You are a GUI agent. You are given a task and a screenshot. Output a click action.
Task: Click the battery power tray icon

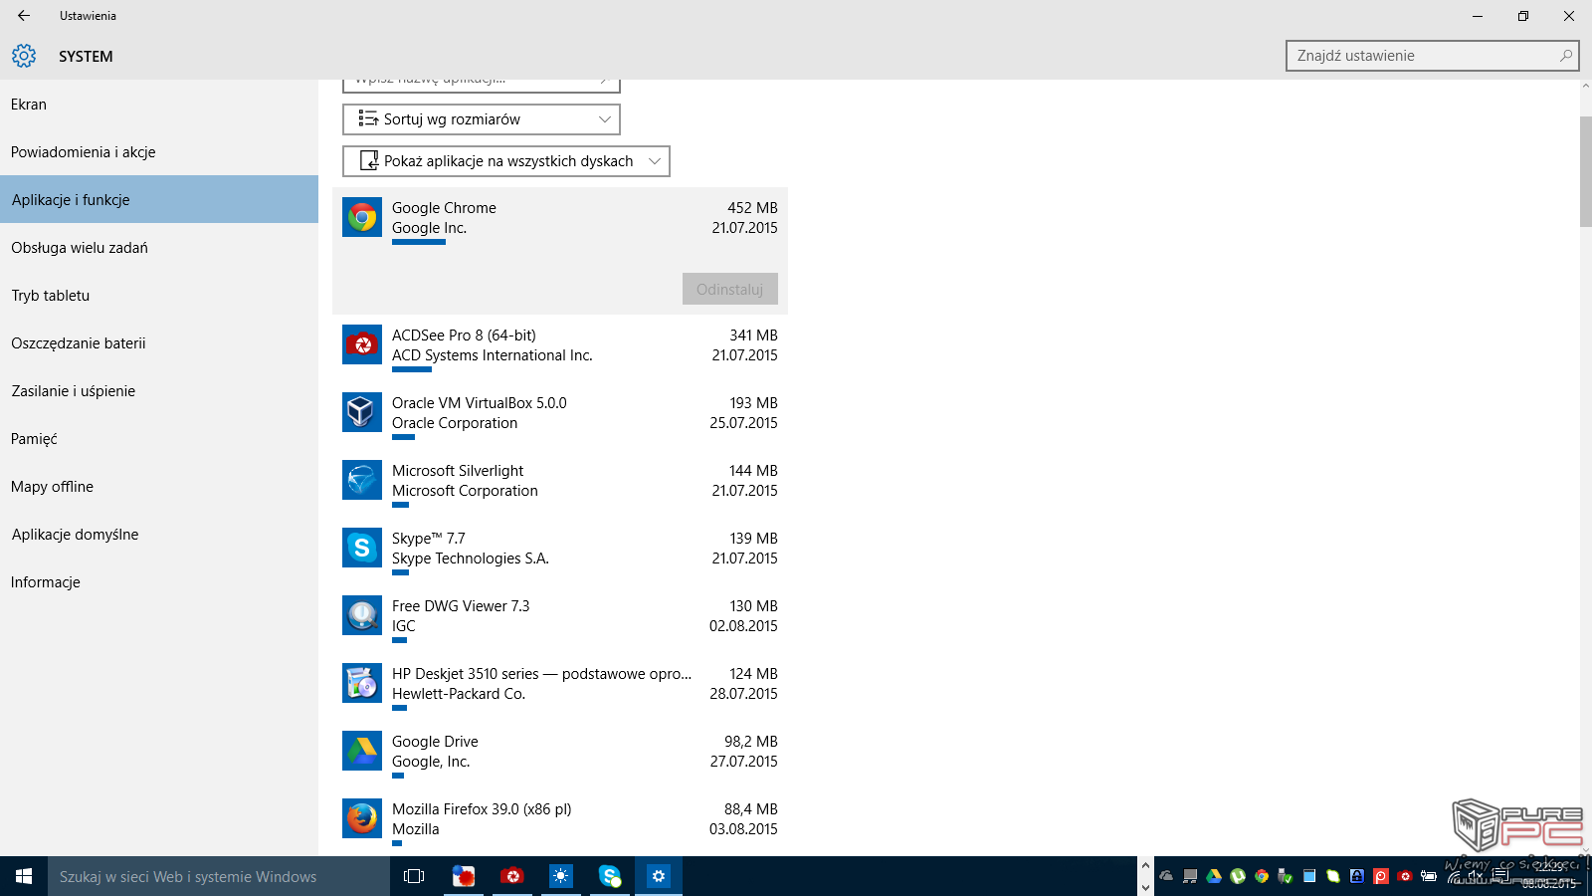(x=1429, y=876)
